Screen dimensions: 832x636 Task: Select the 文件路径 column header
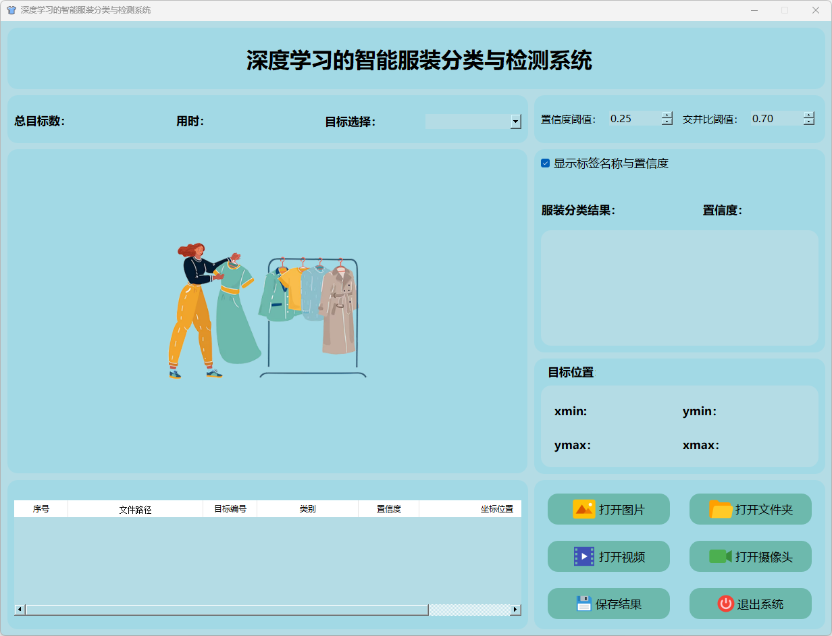pos(135,509)
